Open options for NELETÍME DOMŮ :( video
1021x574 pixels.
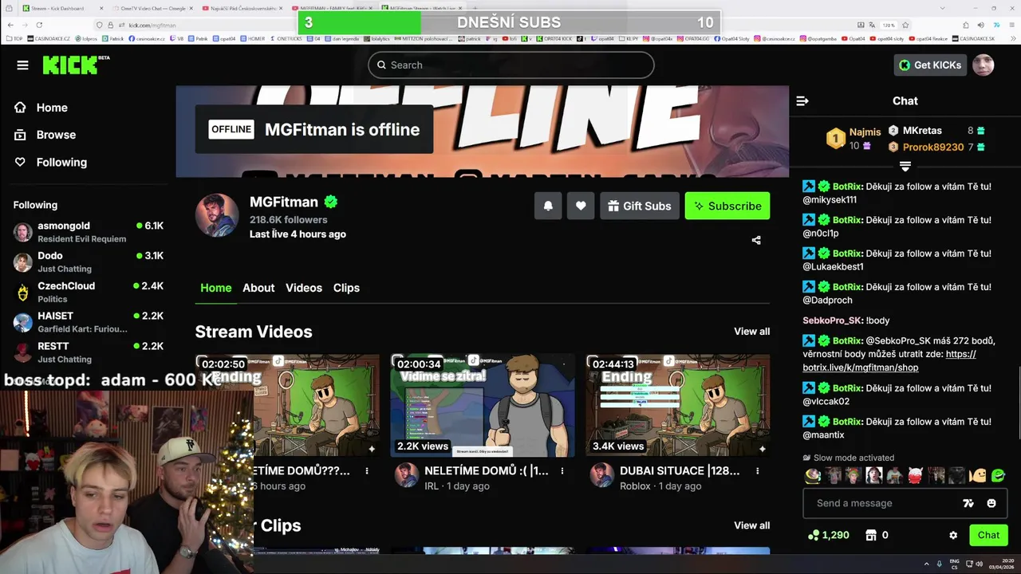[x=562, y=471]
